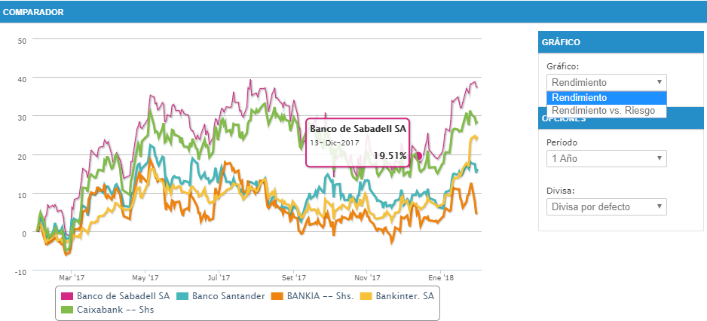This screenshot has width=707, height=321.
Task: Select Rendimiento option in dropdown list
Action: click(x=606, y=98)
